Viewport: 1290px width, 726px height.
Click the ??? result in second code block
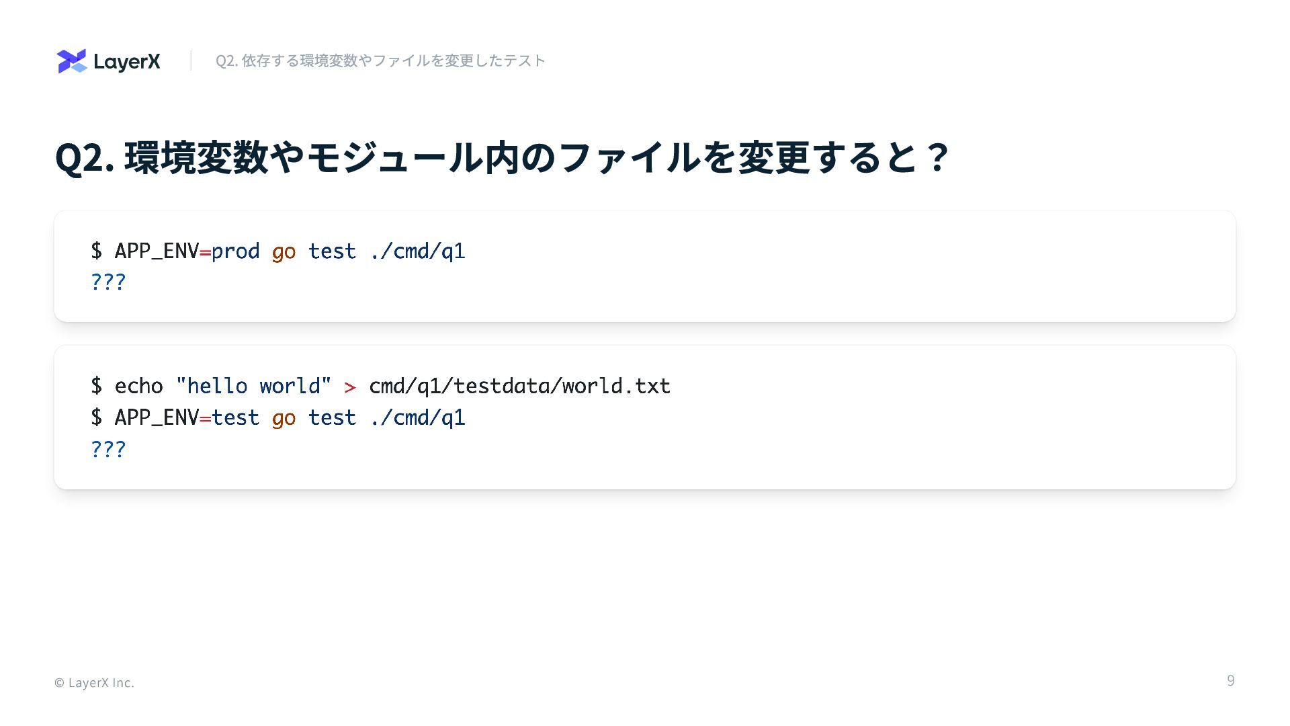pos(108,449)
